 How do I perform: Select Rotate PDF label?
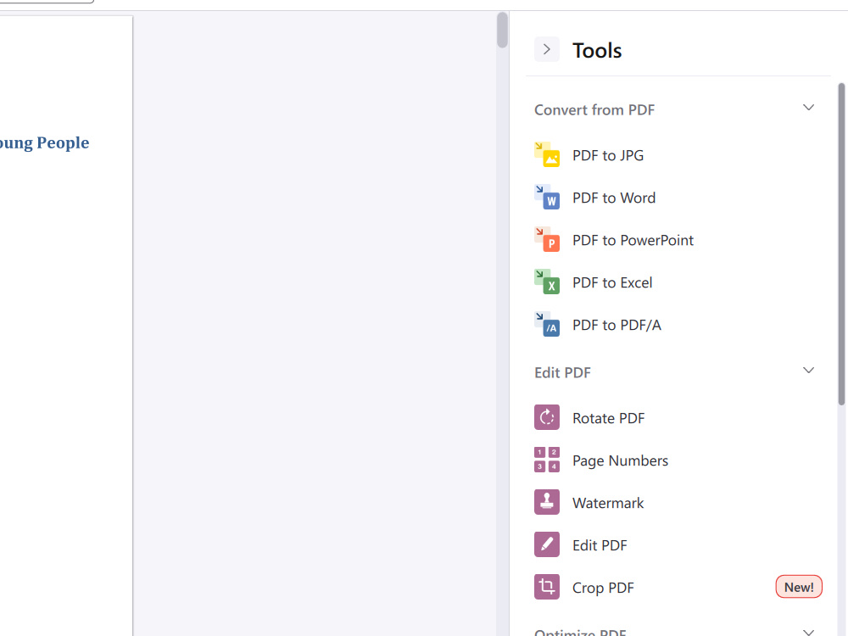[x=608, y=419]
